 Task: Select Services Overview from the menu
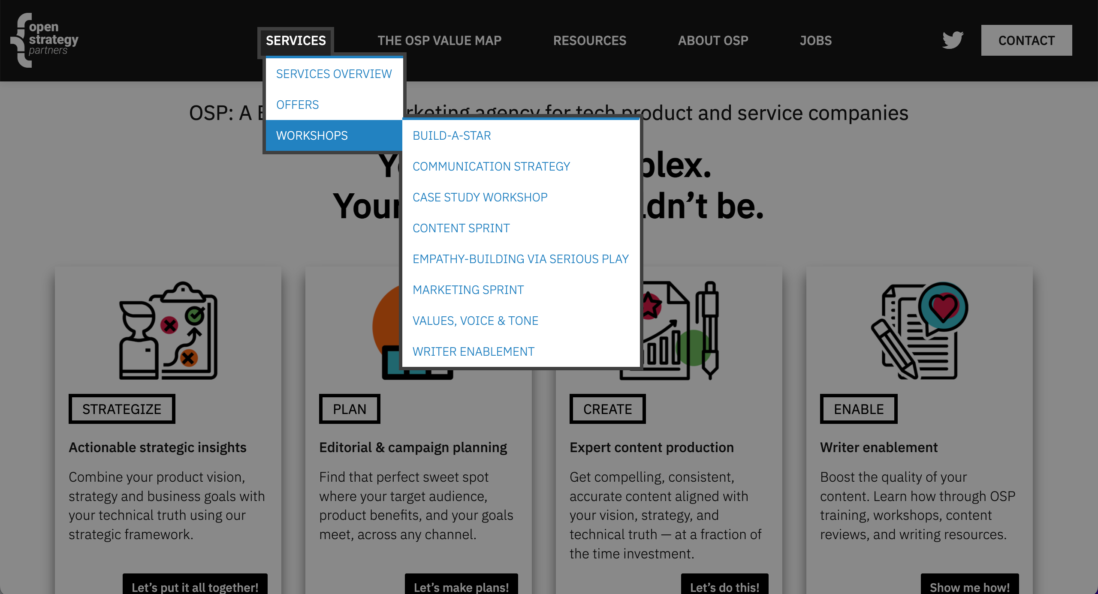tap(334, 74)
